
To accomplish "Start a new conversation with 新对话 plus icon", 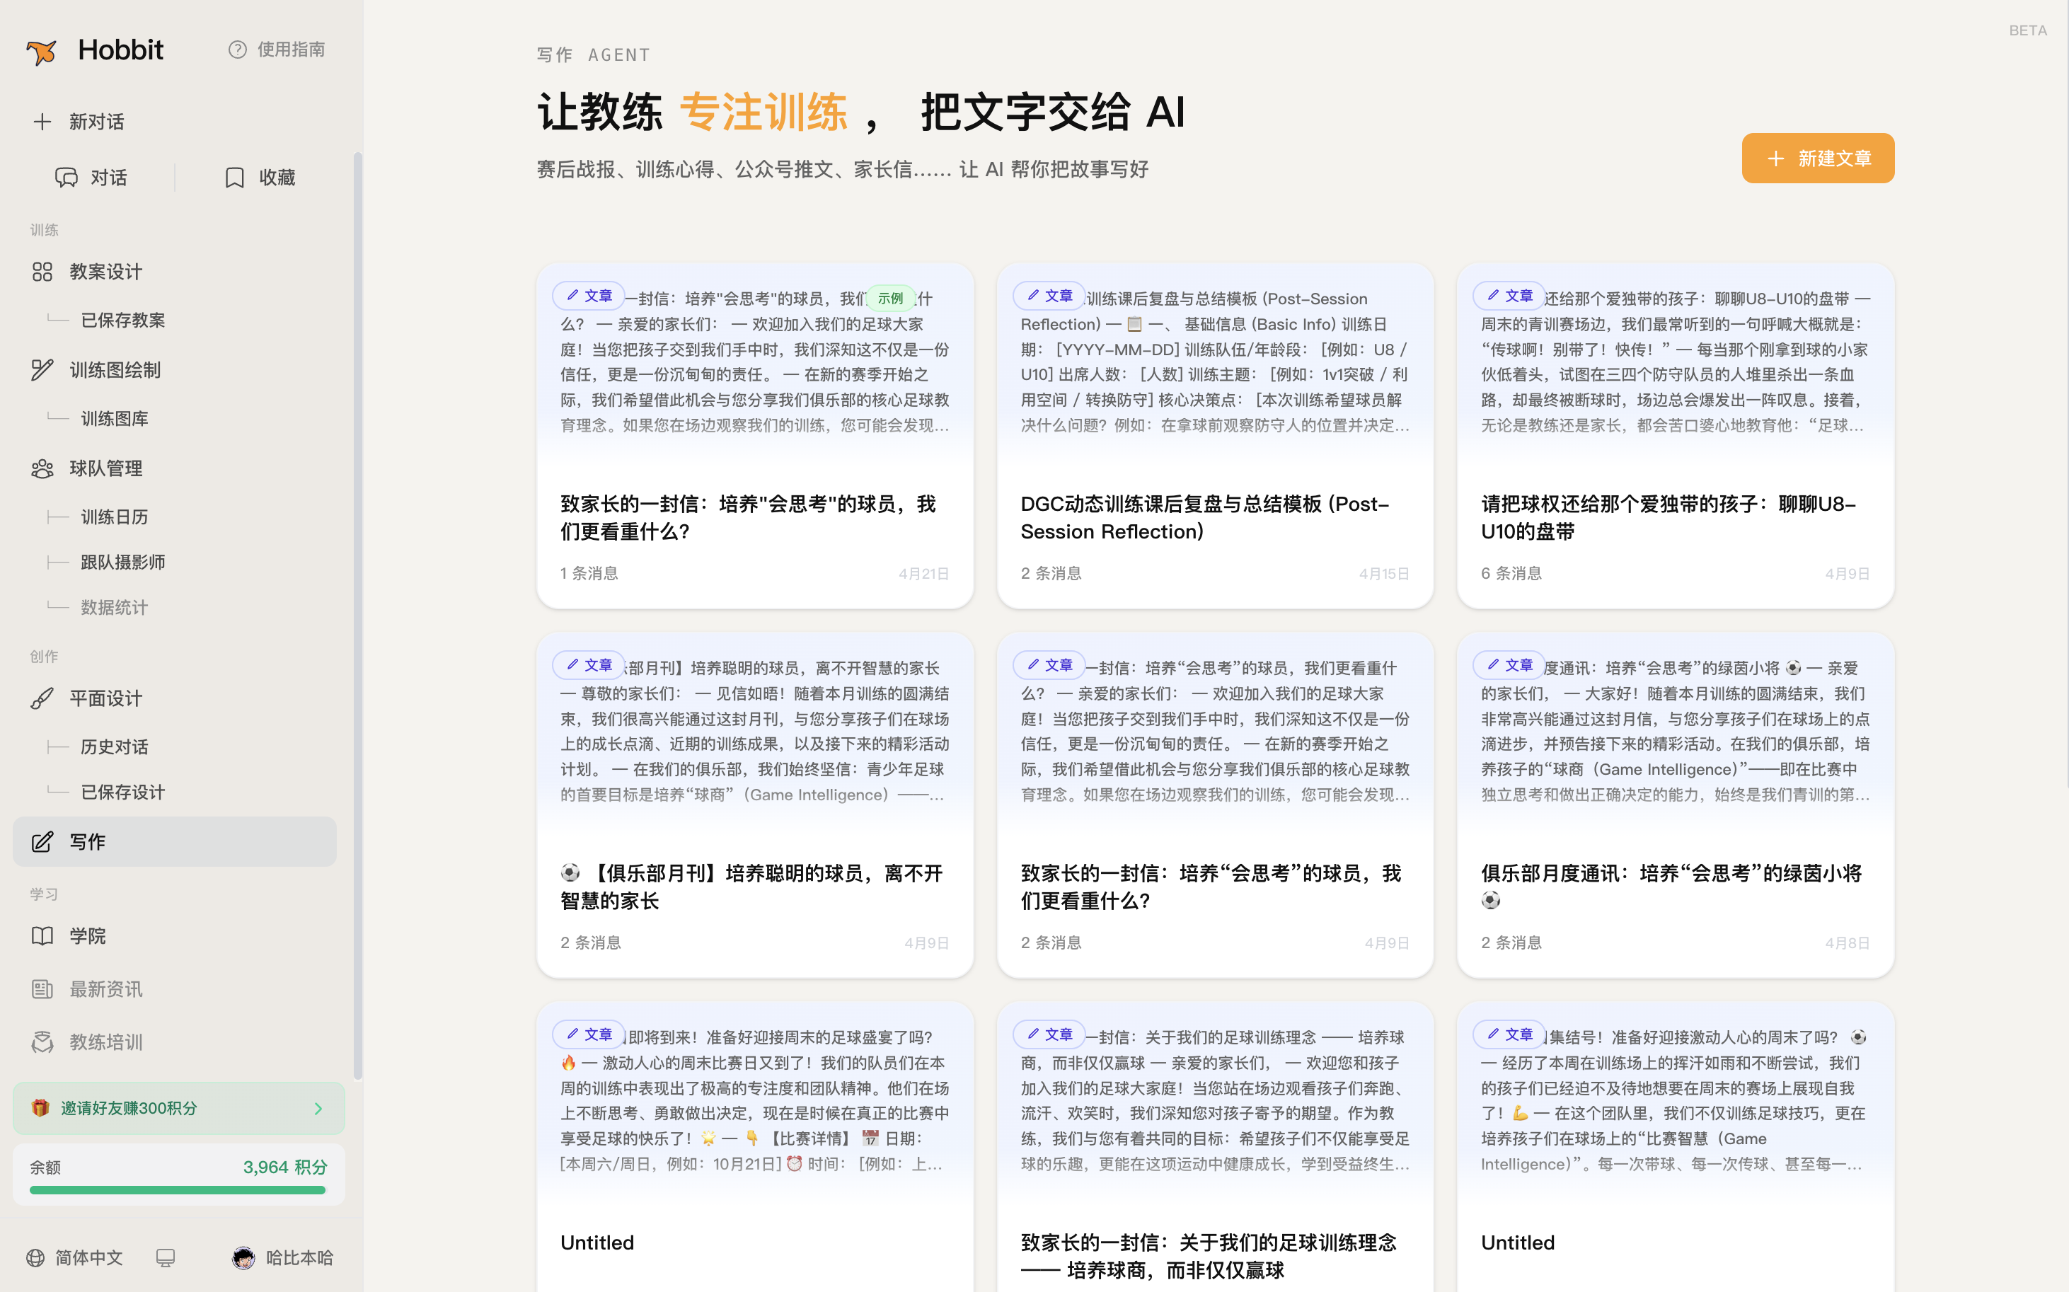I will pyautogui.click(x=42, y=121).
